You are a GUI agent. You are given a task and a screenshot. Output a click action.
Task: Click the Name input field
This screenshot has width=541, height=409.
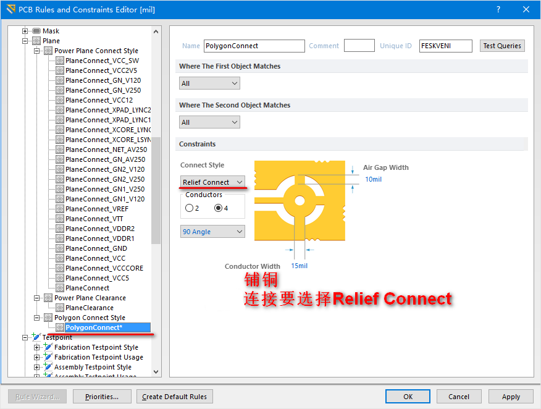254,46
